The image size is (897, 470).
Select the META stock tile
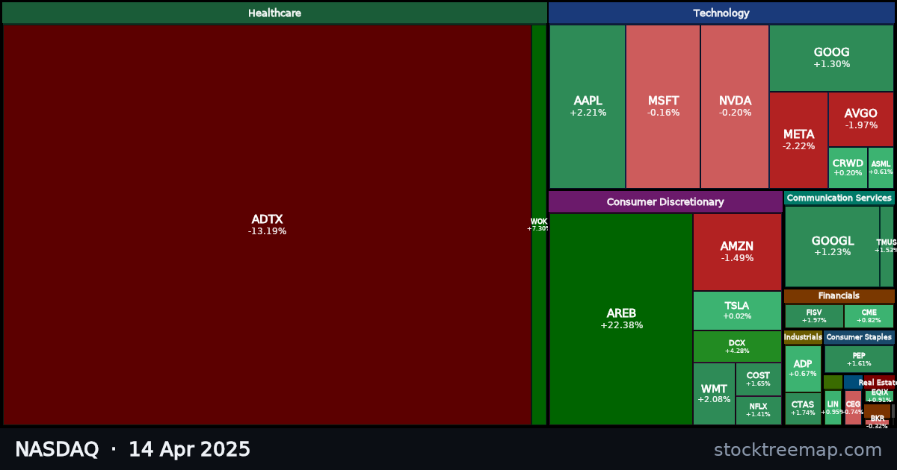(x=798, y=140)
